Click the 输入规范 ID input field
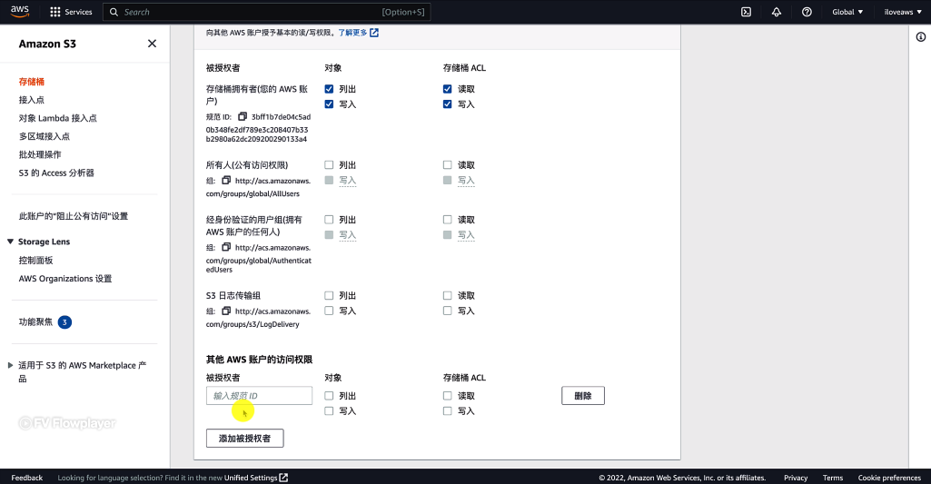The image size is (931, 484). [x=259, y=396]
